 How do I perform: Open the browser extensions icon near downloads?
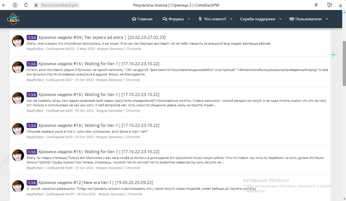coord(329,5)
